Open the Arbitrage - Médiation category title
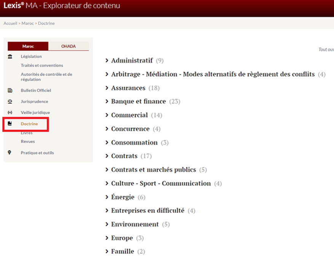Viewport: 334px width, 261px height. (213, 74)
